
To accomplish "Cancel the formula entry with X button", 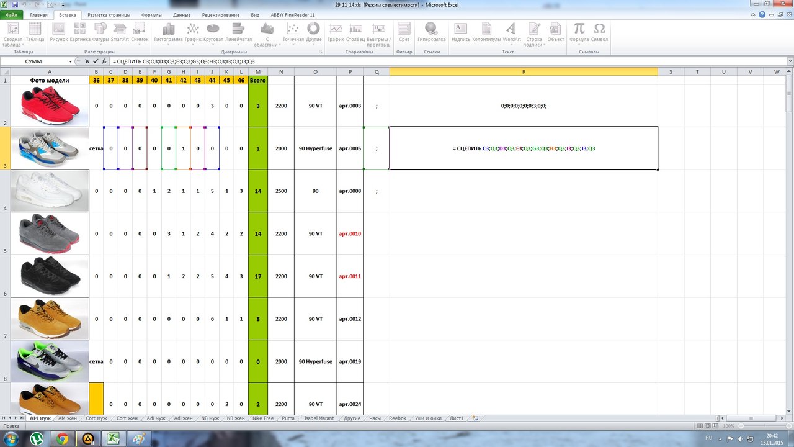I will point(87,61).
